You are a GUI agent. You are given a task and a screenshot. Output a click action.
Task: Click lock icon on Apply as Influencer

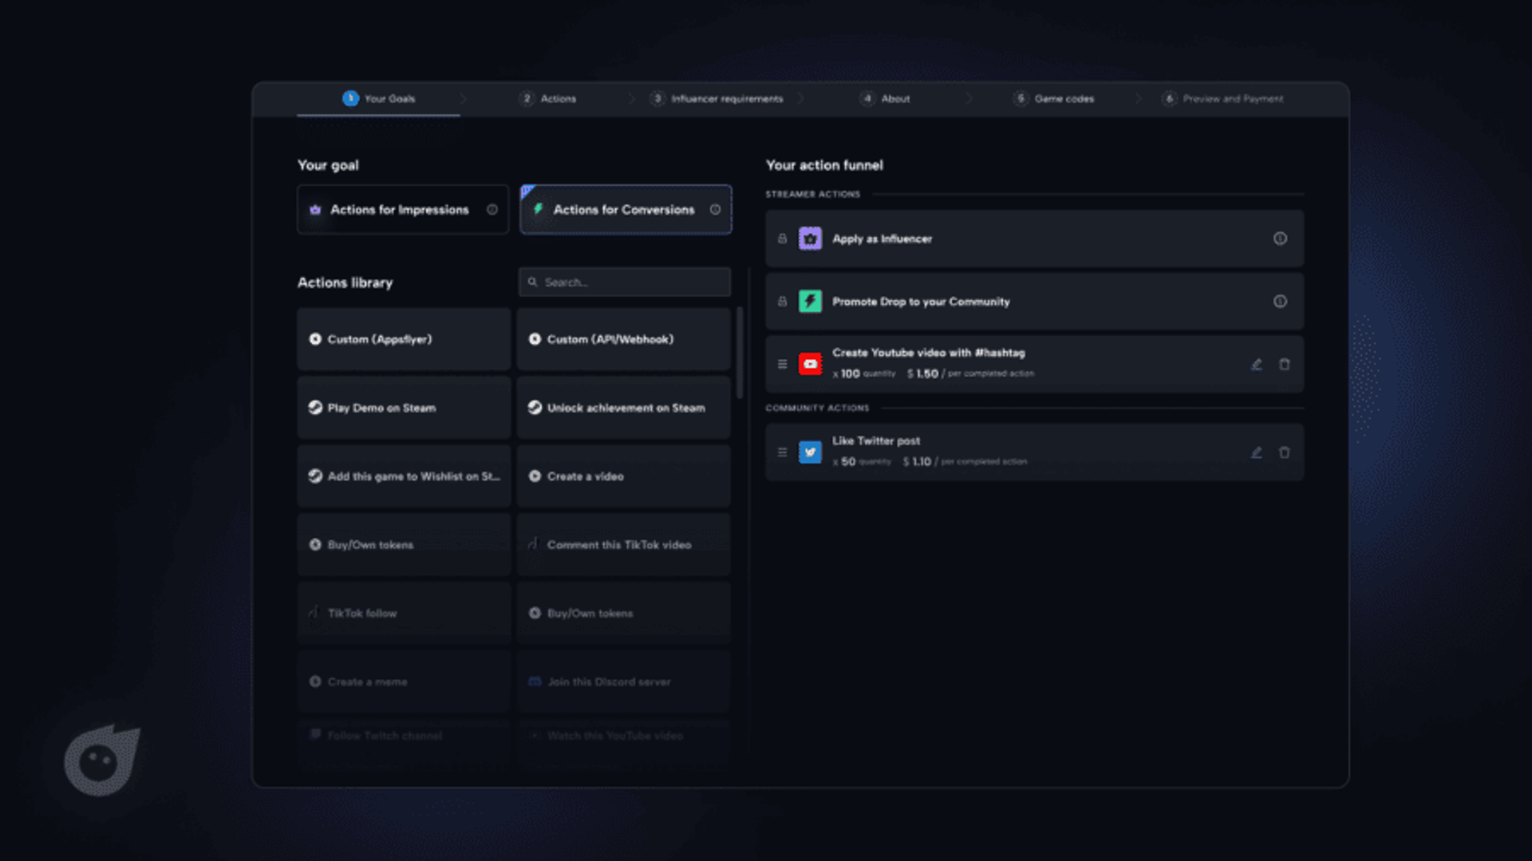[x=782, y=239]
